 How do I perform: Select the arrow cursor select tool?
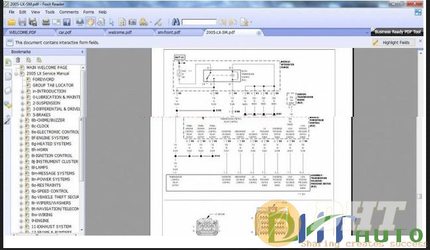click(112, 22)
